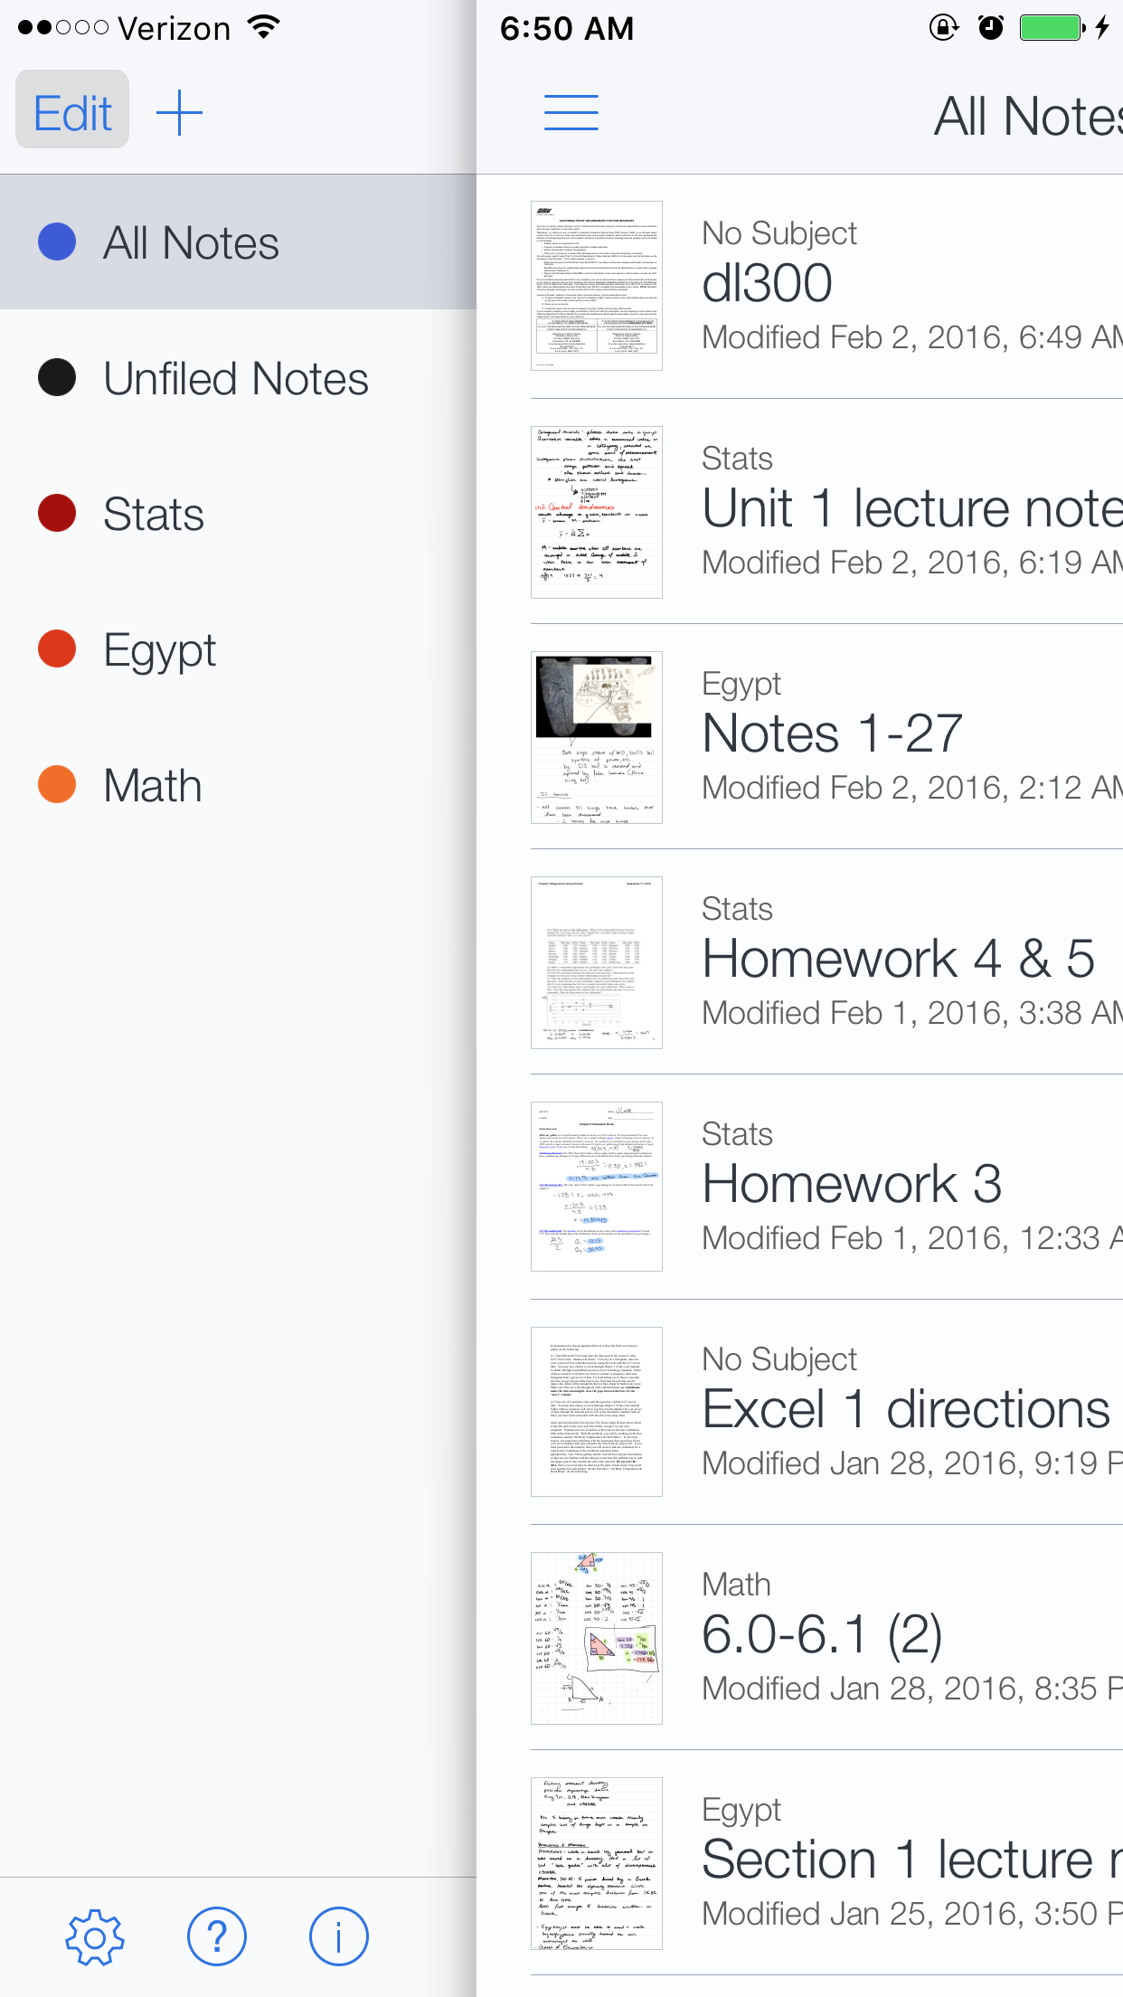Open the dl300 note thumbnail
Viewport: 1123px width, 1997px height.
pos(597,286)
